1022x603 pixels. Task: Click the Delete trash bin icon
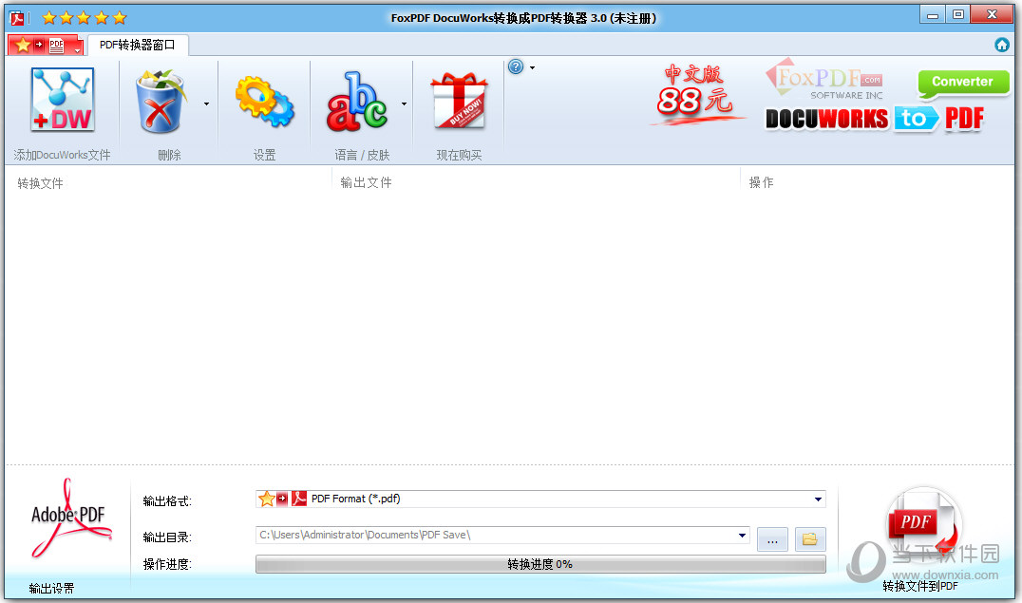[161, 101]
